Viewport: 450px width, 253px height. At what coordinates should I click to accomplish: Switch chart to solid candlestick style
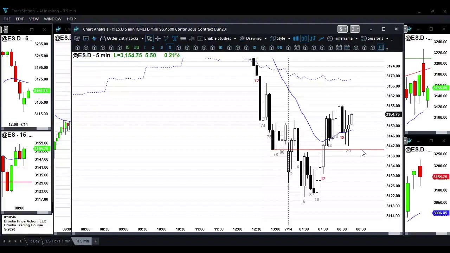pos(296,38)
